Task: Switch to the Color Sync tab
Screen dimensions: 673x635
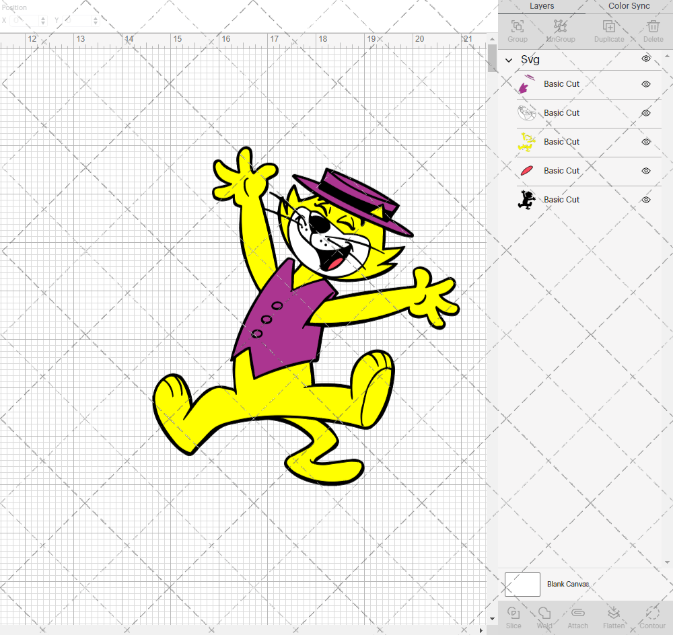Action: pyautogui.click(x=629, y=6)
